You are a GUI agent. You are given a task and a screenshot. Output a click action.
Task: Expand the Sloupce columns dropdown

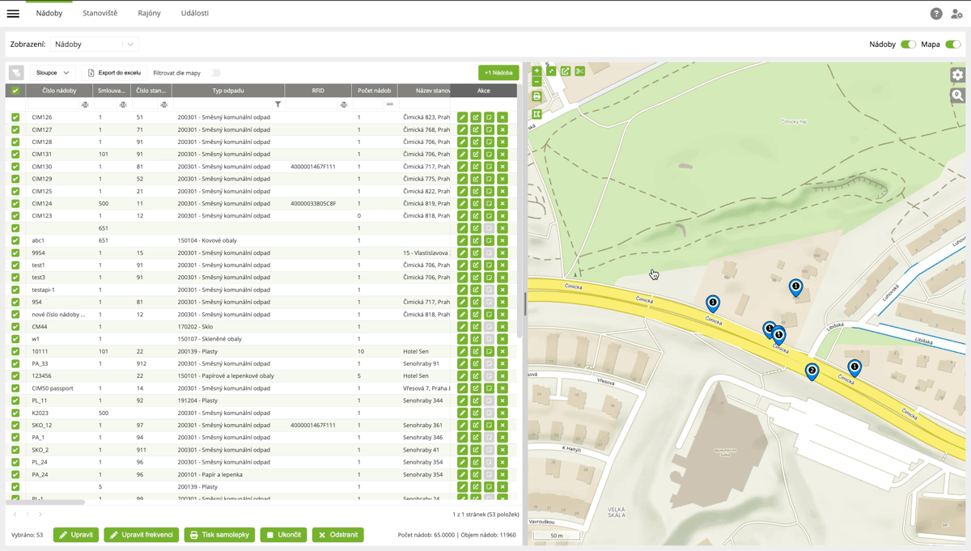click(x=53, y=73)
